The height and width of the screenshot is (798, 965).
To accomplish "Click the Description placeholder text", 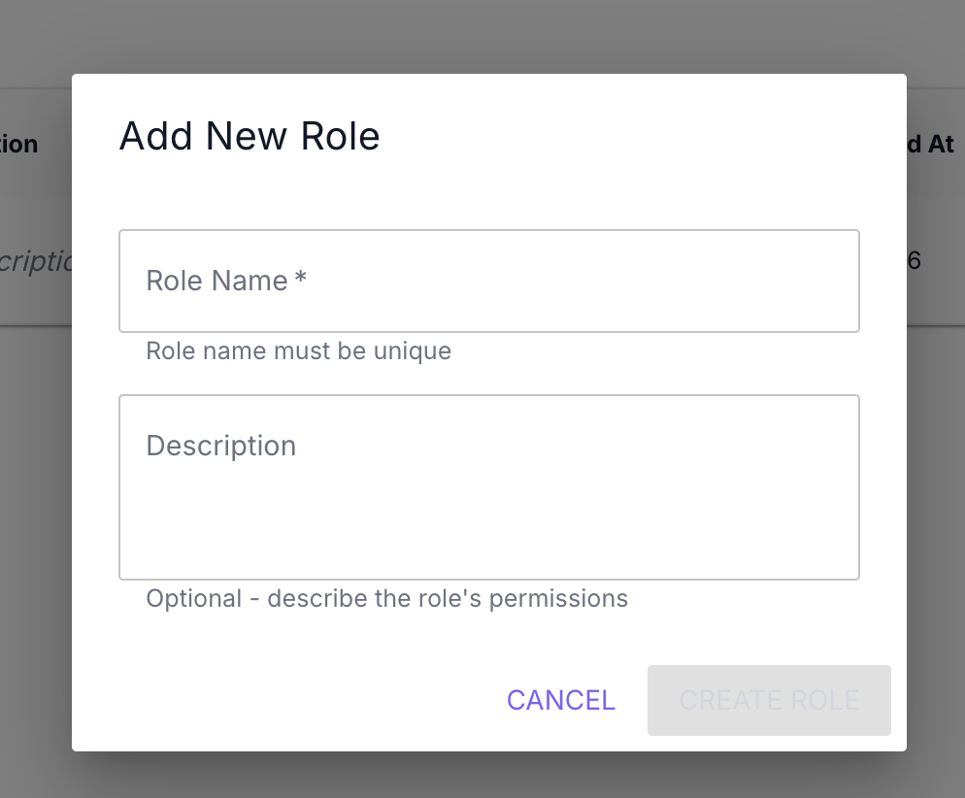I will [220, 446].
